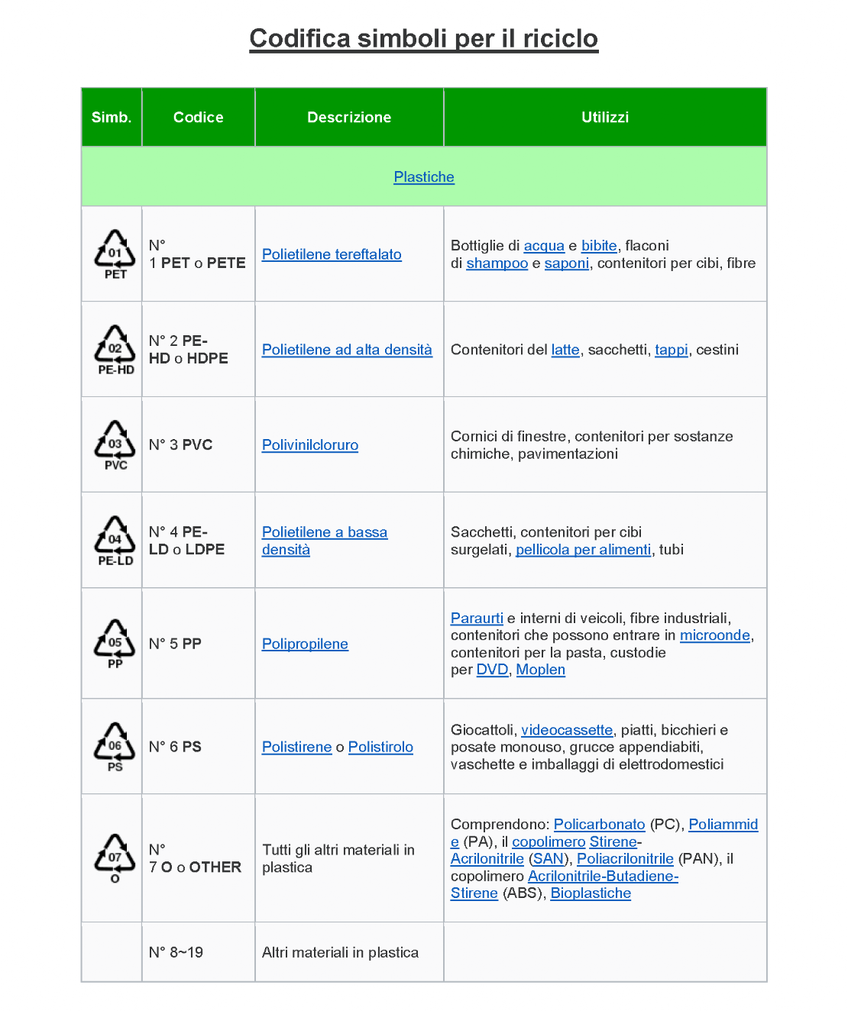Open the Polivinilcloruro link
848x1011 pixels.
pos(310,445)
